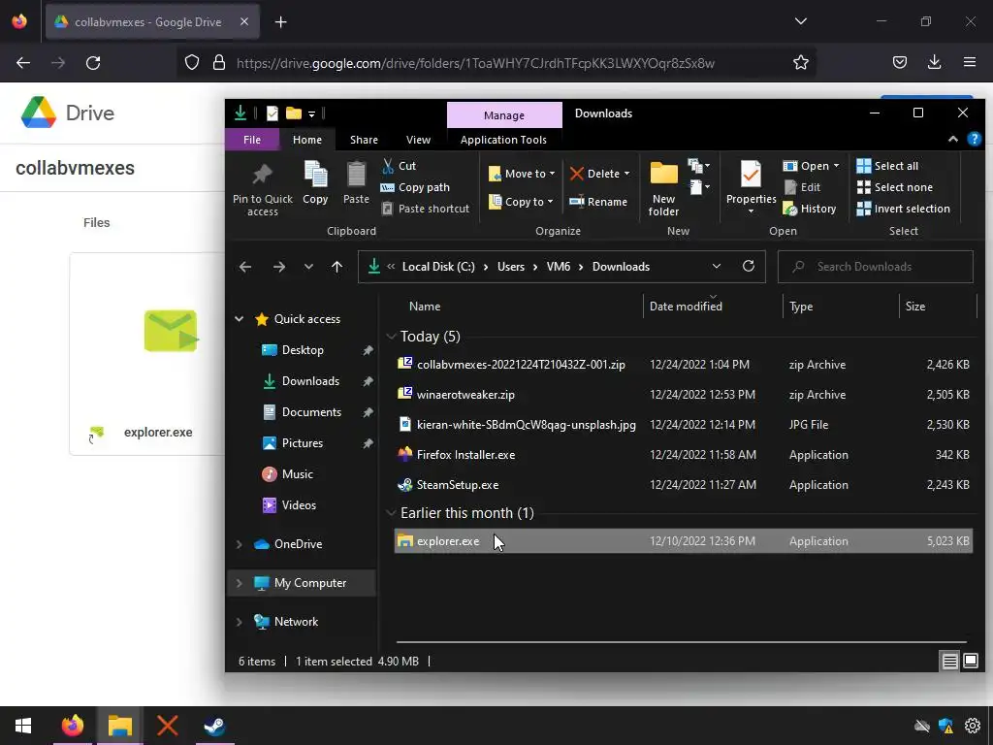Open Downloads in navigation pane
Viewport: 993px width, 745px height.
(310, 381)
